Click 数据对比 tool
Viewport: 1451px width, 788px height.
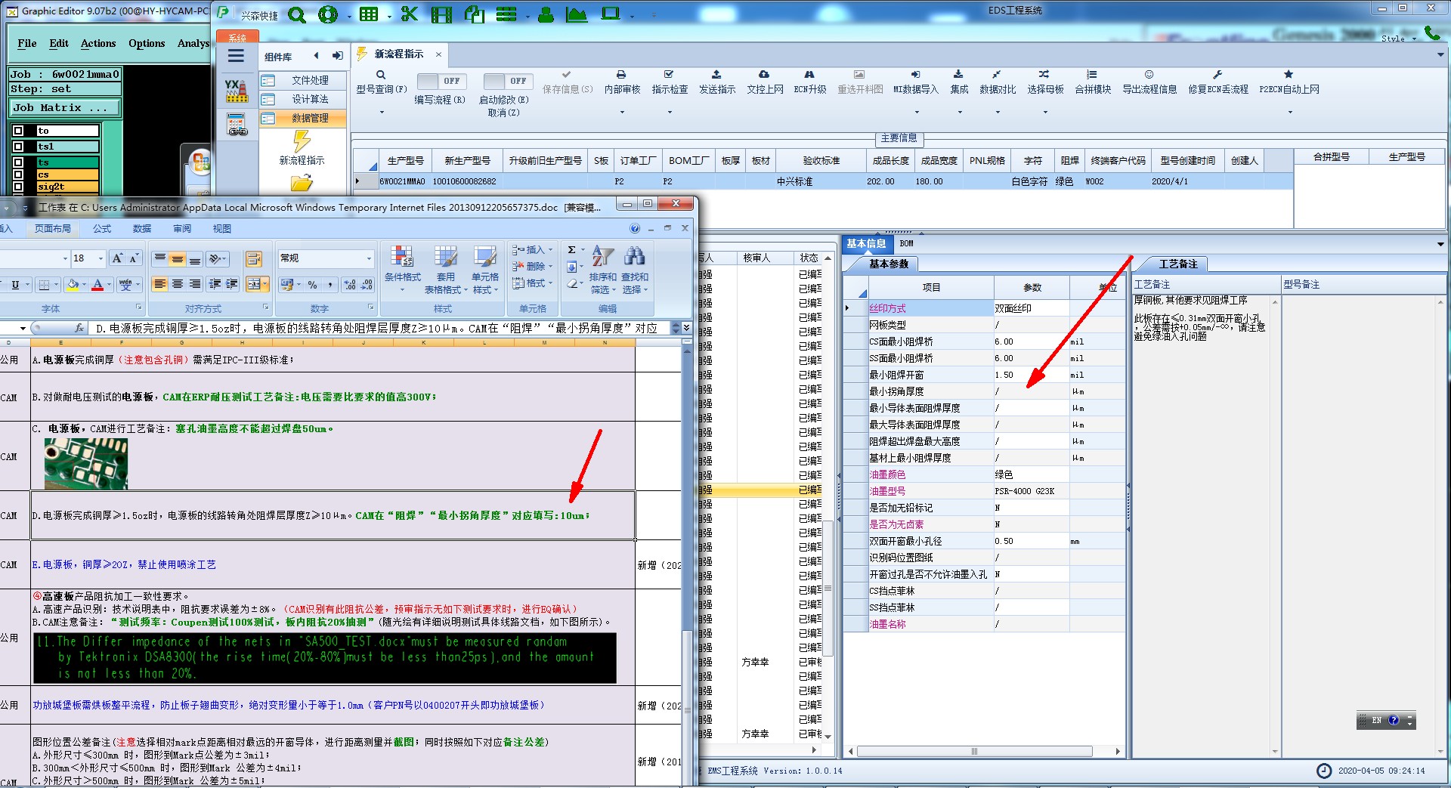coord(998,82)
